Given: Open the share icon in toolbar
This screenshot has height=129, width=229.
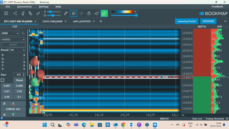Looking at the screenshot, I should pyautogui.click(x=15, y=13).
